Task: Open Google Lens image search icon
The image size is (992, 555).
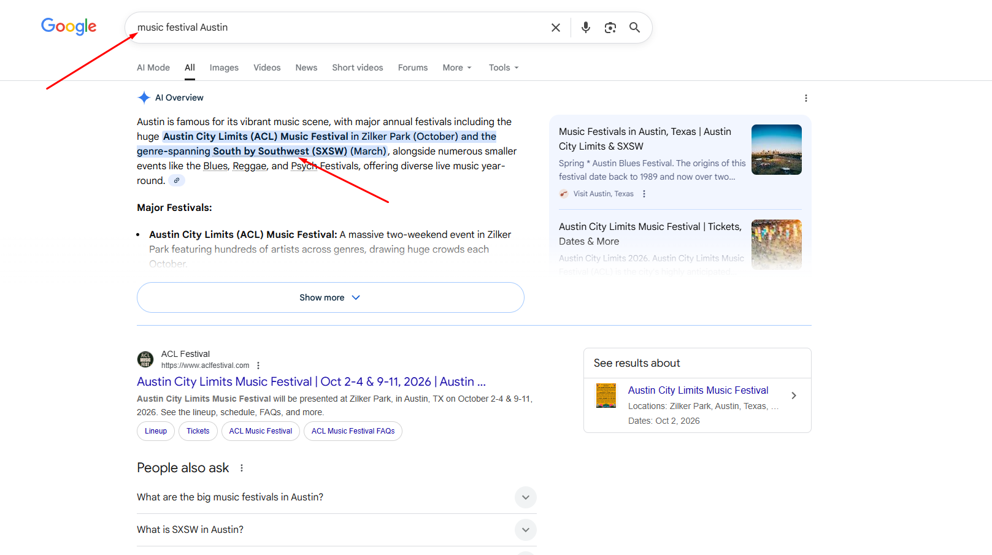Action: [610, 28]
